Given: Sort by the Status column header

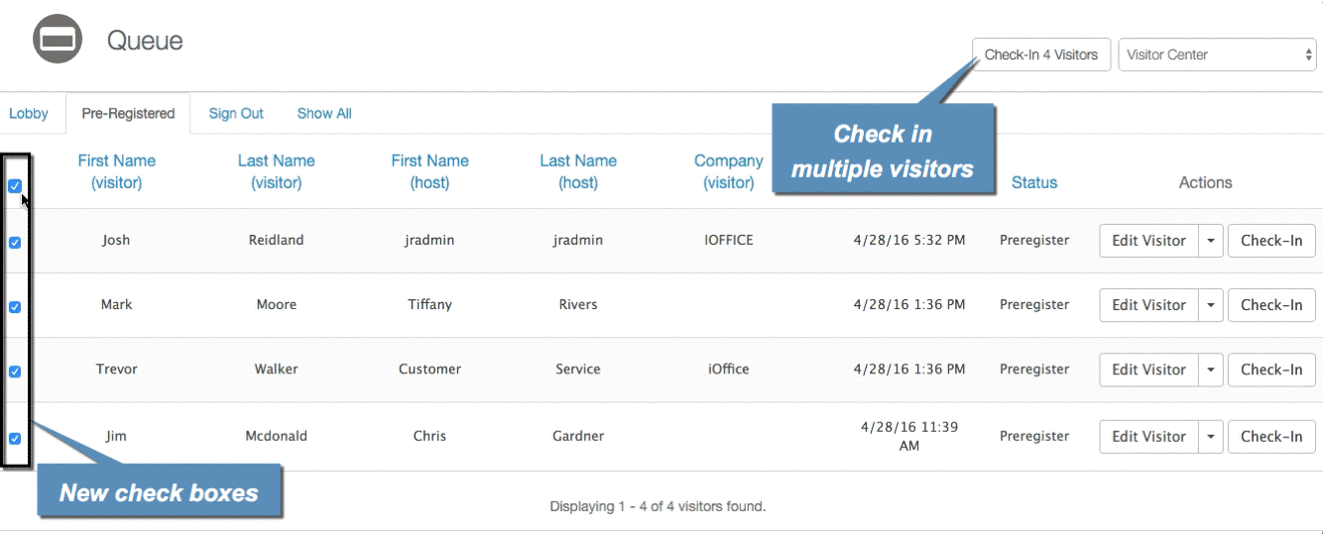Looking at the screenshot, I should (x=1033, y=182).
